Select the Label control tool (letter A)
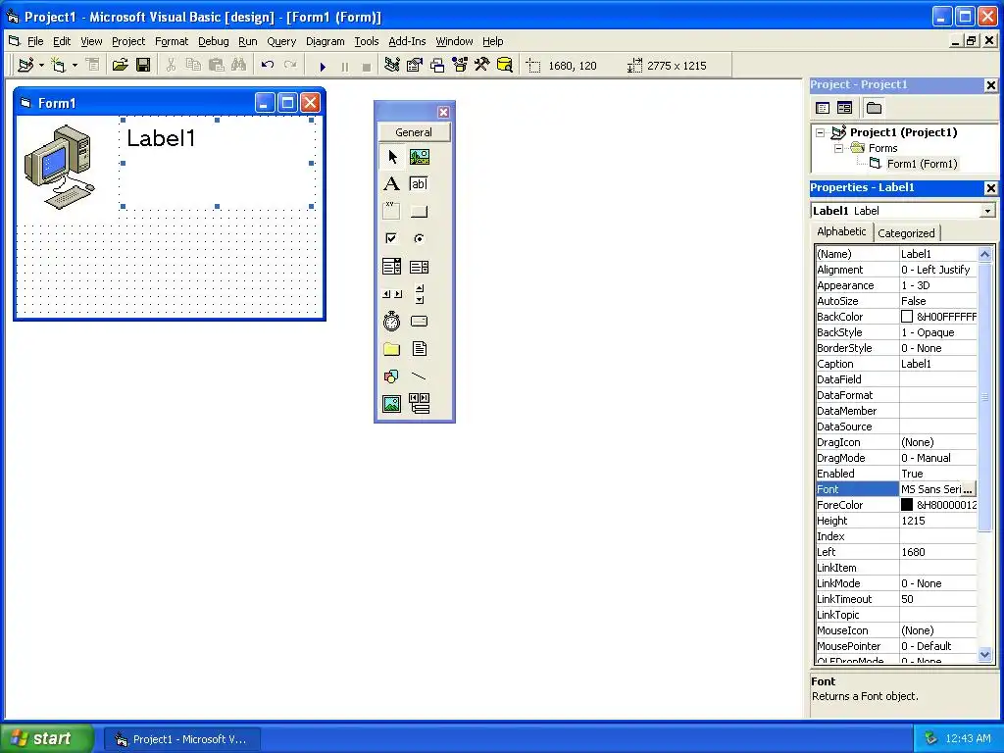1004x753 pixels. pyautogui.click(x=391, y=184)
